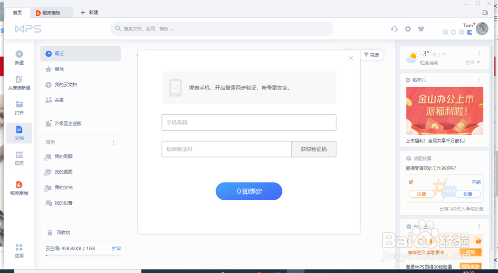The image size is (498, 273).
Task: Open the 金山办公上市 banner
Action: tap(444, 111)
